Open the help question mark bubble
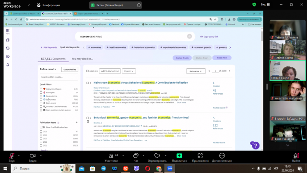The image size is (307, 173). point(256,146)
